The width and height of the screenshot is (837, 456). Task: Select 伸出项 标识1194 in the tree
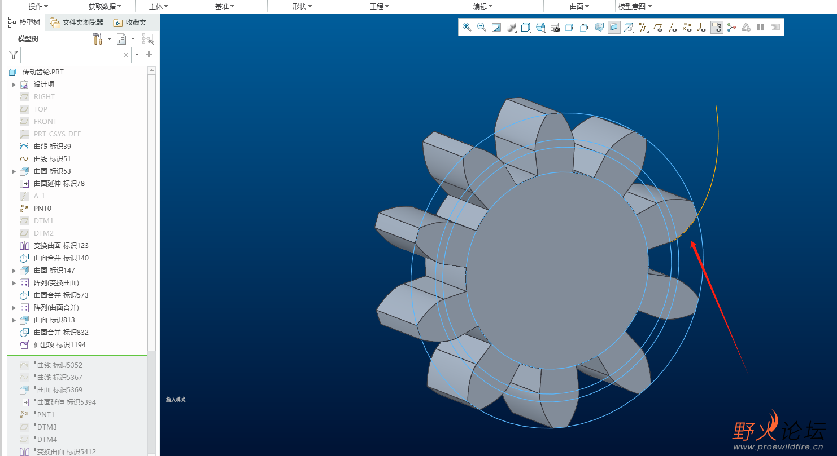(x=60, y=345)
